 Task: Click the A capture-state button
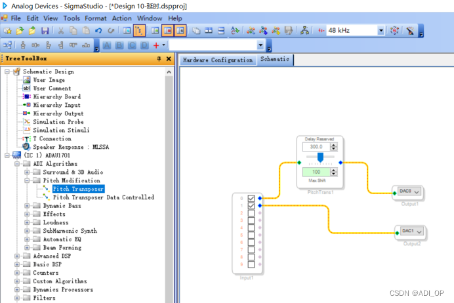107,45
